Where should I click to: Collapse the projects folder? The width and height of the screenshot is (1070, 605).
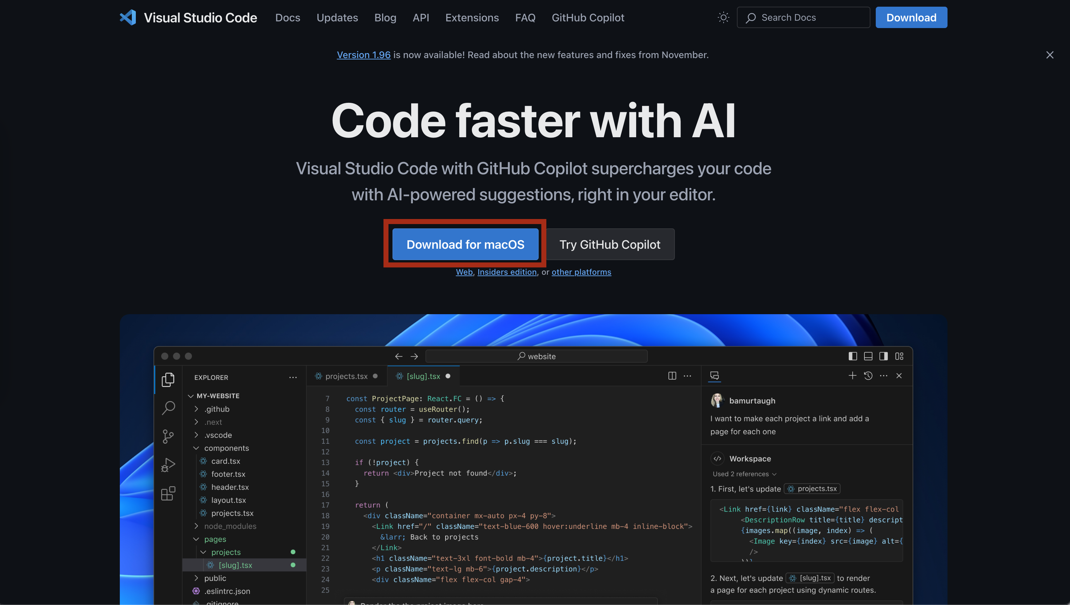204,552
